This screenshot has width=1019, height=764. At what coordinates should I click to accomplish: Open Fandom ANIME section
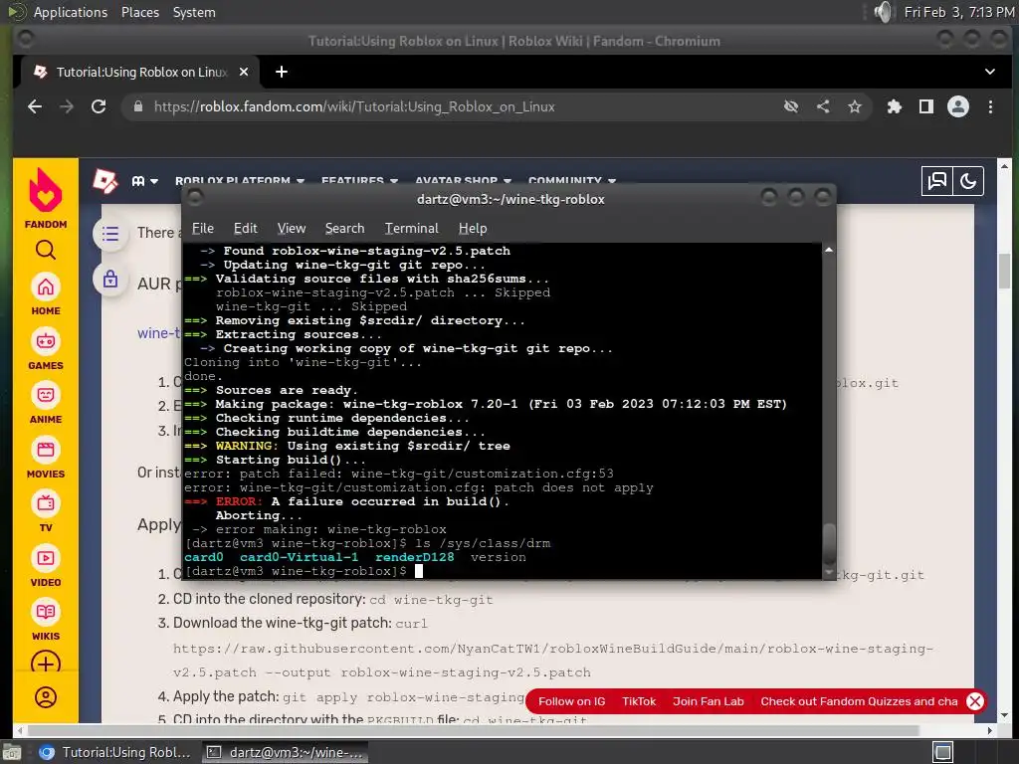pos(46,402)
